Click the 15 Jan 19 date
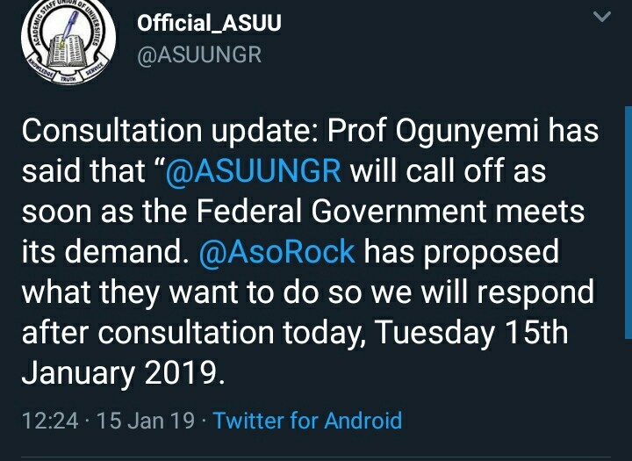This screenshot has width=632, height=461. [146, 421]
